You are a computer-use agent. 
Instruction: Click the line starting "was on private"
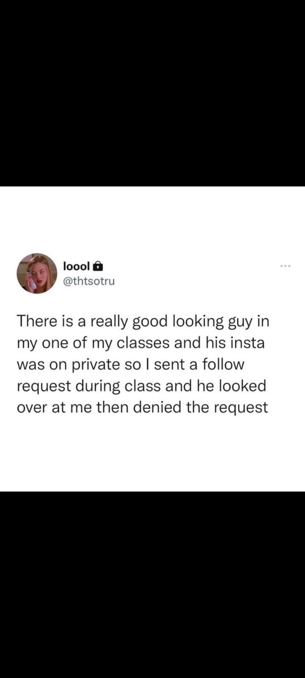(x=131, y=364)
